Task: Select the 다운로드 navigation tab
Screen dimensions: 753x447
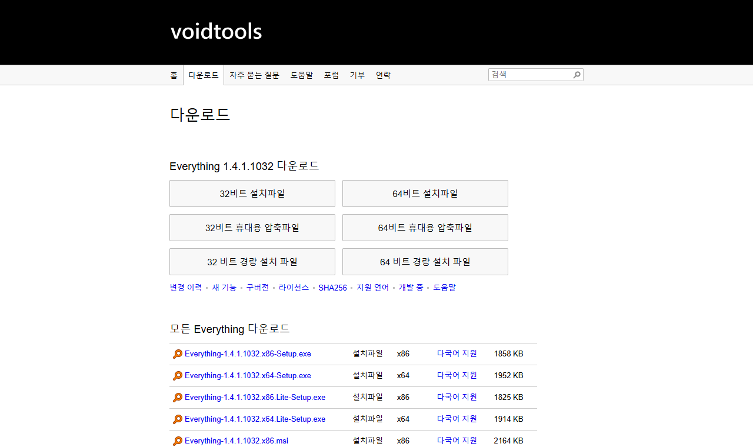Action: click(x=204, y=75)
